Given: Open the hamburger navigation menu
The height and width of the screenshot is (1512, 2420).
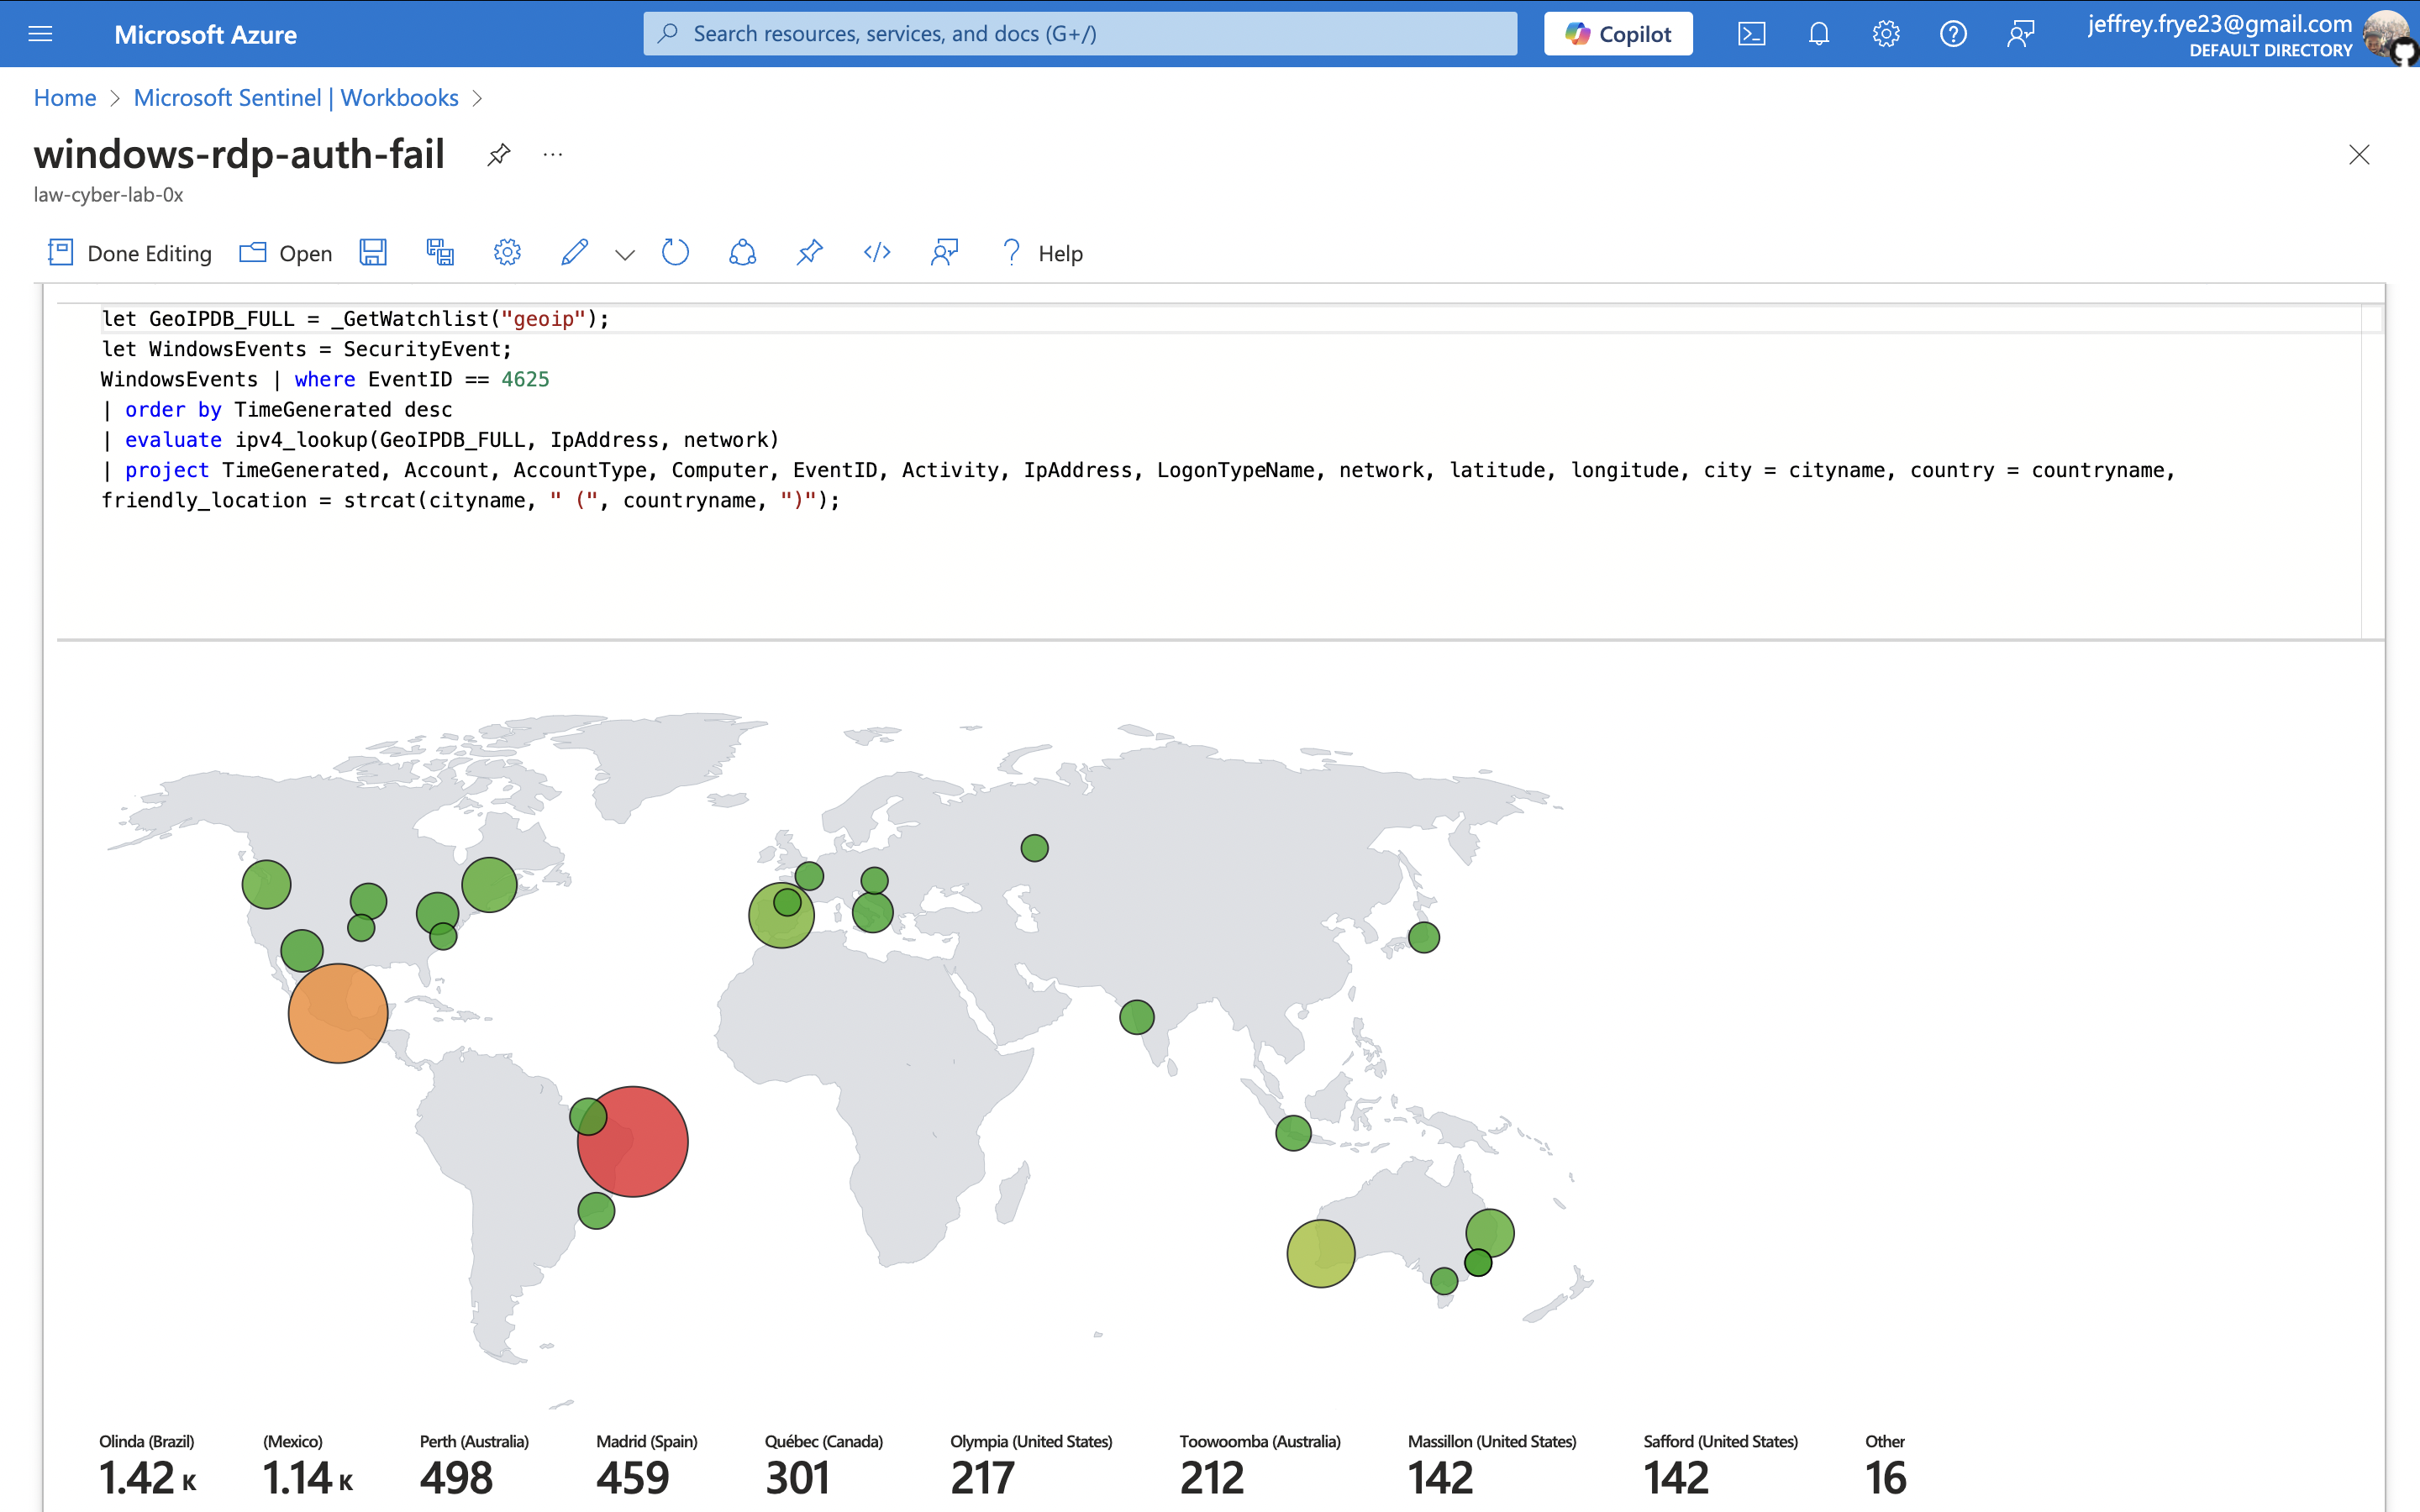Looking at the screenshot, I should point(40,33).
